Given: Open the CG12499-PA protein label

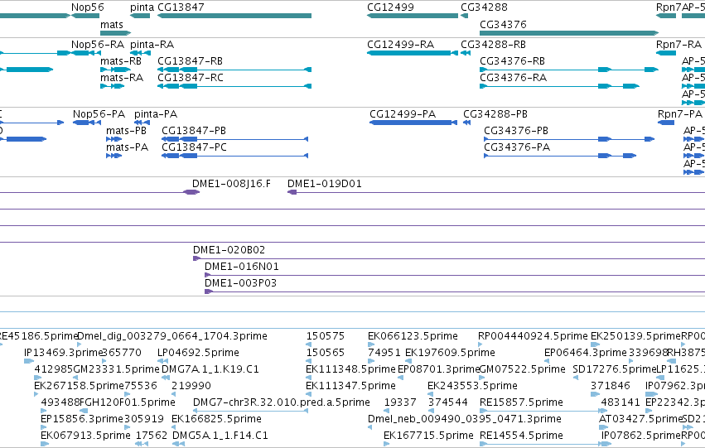Looking at the screenshot, I should pyautogui.click(x=403, y=114).
